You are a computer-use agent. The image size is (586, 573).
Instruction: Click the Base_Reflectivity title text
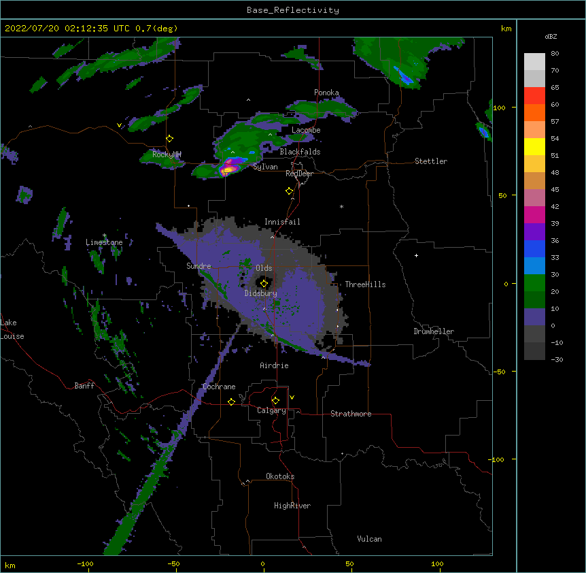tap(293, 10)
